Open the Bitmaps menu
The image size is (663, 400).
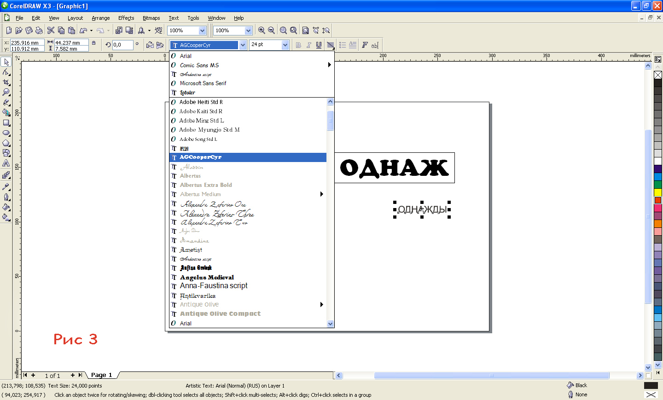pos(151,18)
